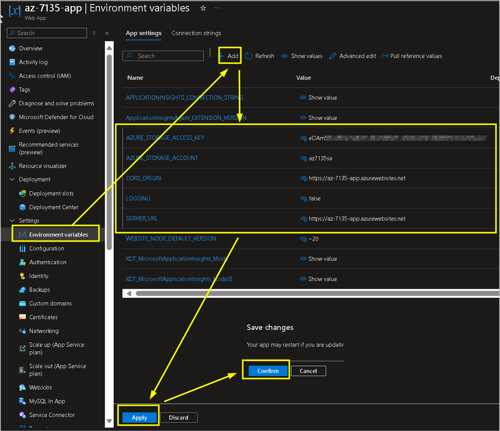The image size is (500, 431).
Task: Click the Configuration sliders icon
Action: (x=23, y=249)
